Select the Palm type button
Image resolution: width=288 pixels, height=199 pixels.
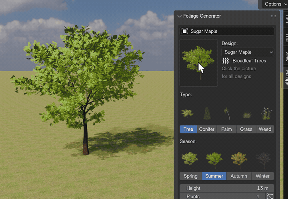click(x=226, y=129)
